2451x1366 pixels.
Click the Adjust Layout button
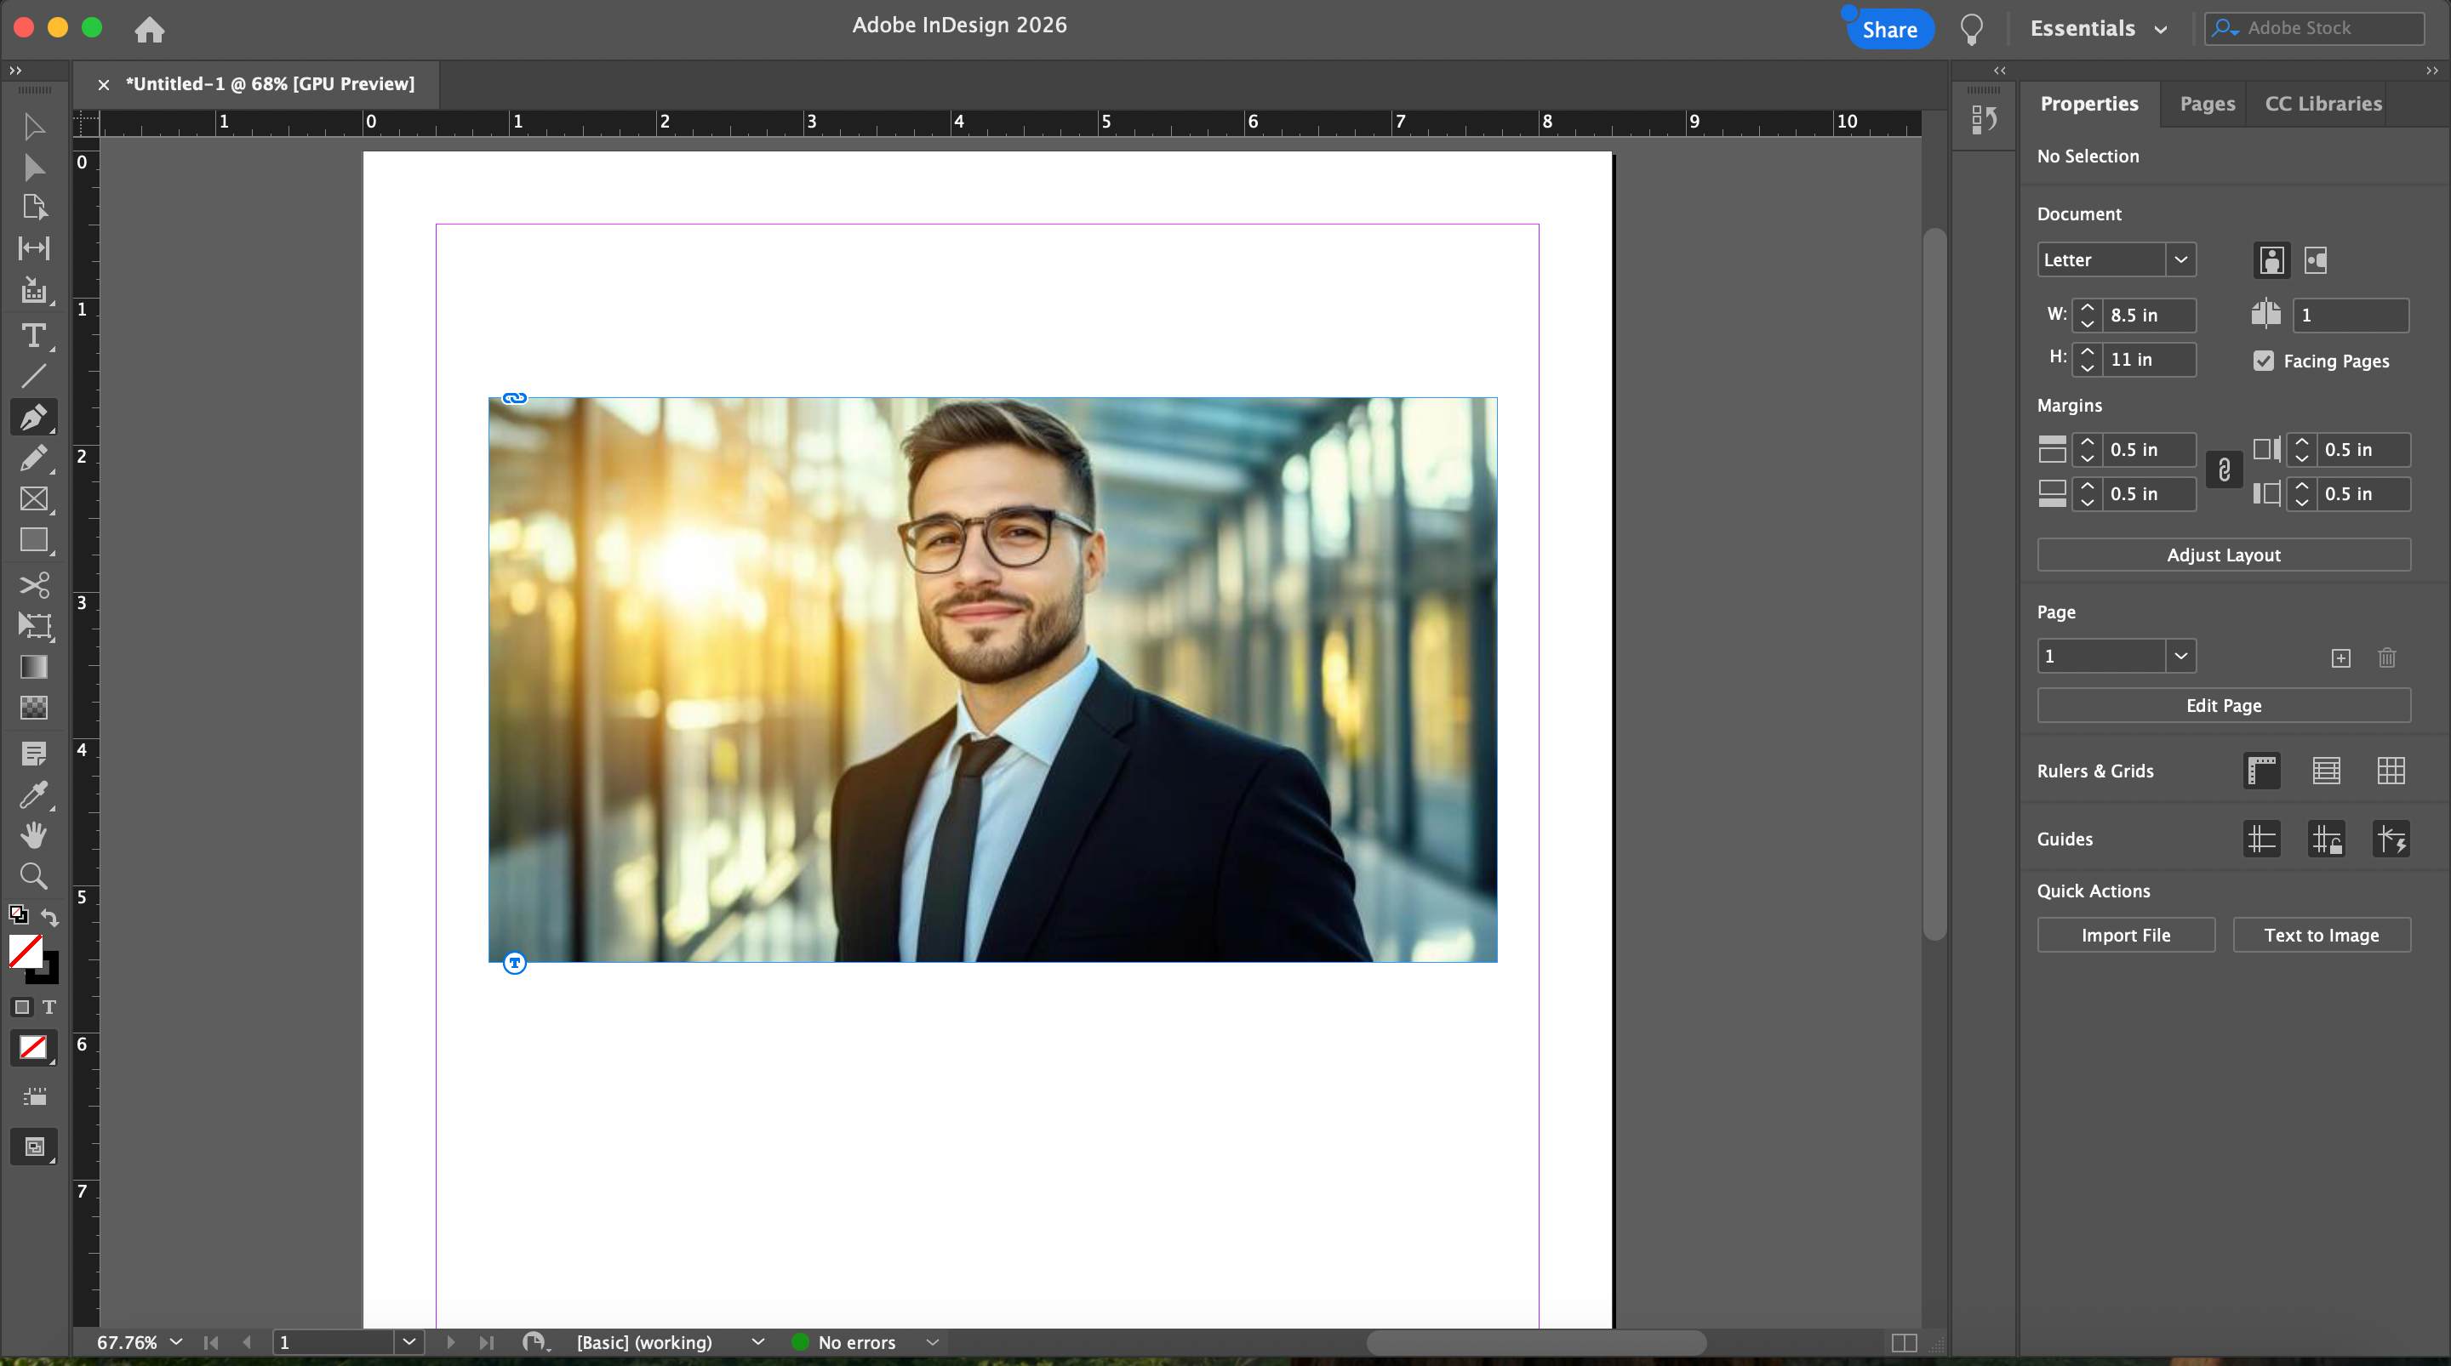click(x=2223, y=555)
